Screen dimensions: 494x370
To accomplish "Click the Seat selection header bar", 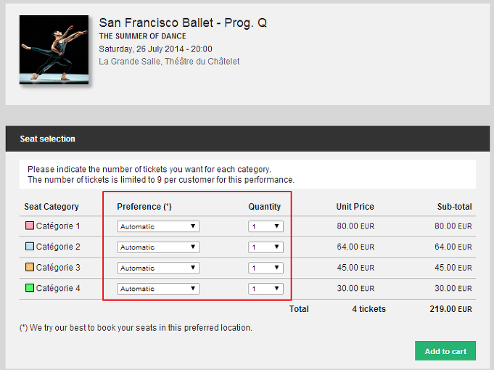I will pos(247,139).
